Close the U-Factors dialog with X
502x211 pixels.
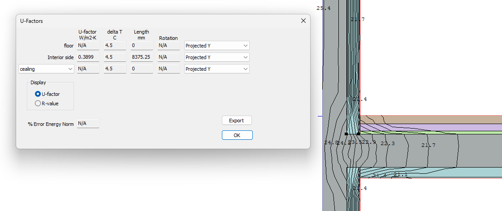tap(303, 21)
